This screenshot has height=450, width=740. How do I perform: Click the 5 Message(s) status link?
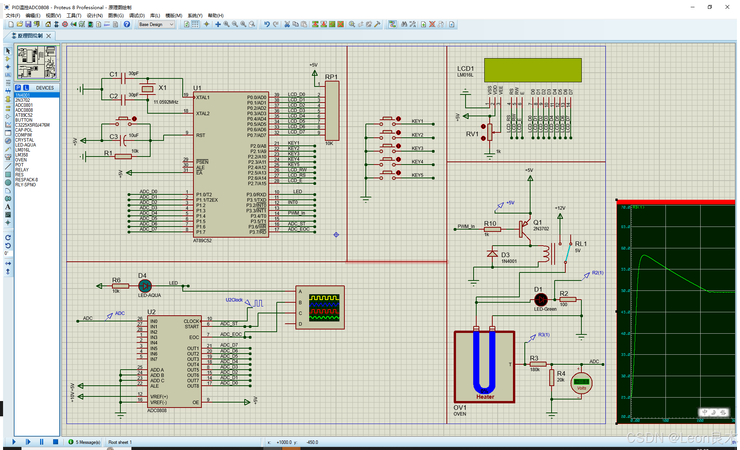pos(88,442)
